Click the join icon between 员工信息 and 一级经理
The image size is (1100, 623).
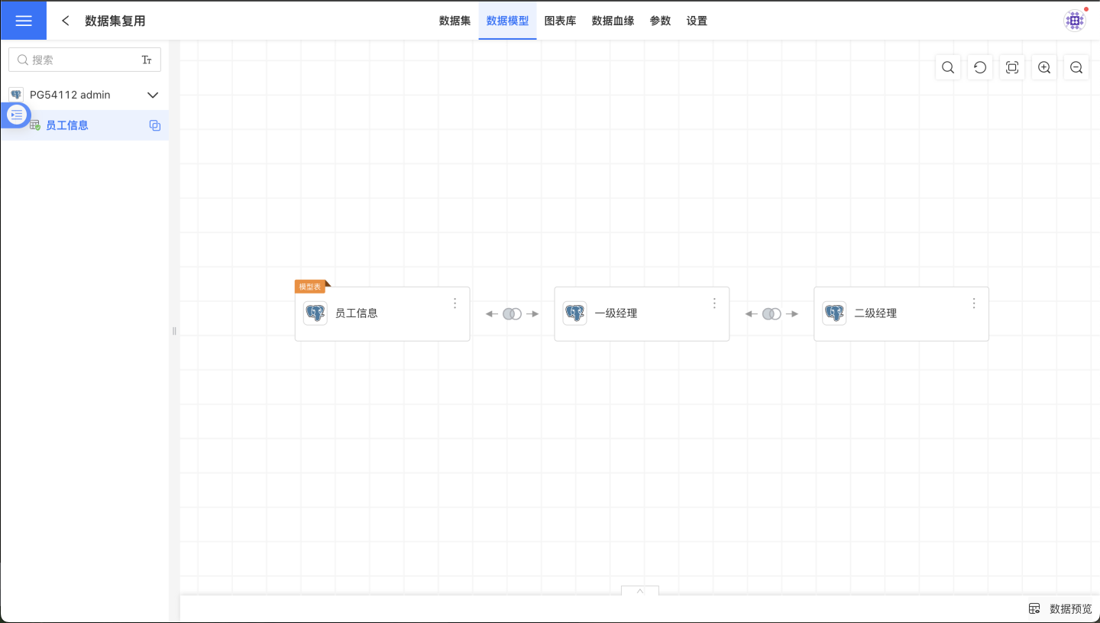click(x=512, y=314)
